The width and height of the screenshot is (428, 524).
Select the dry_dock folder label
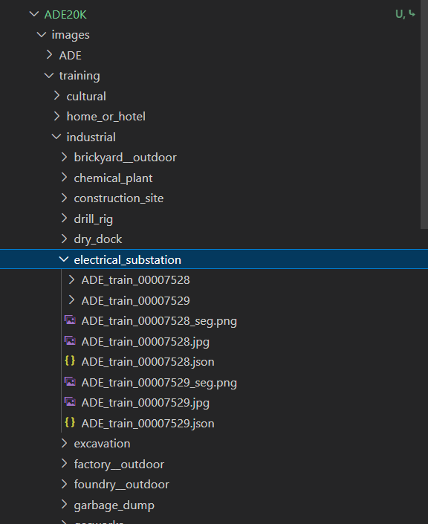click(x=98, y=239)
